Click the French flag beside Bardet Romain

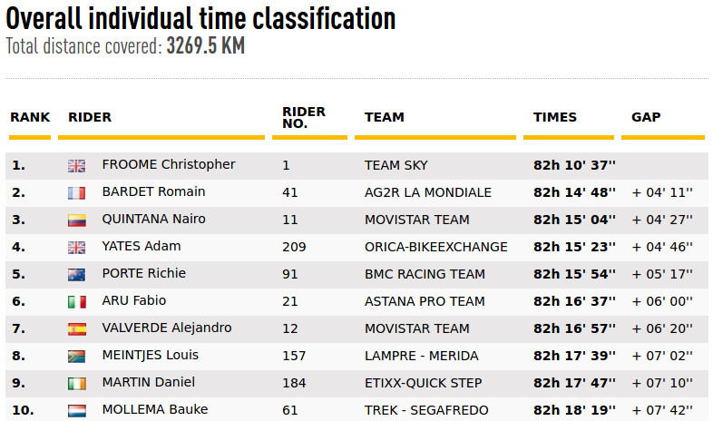pos(76,193)
